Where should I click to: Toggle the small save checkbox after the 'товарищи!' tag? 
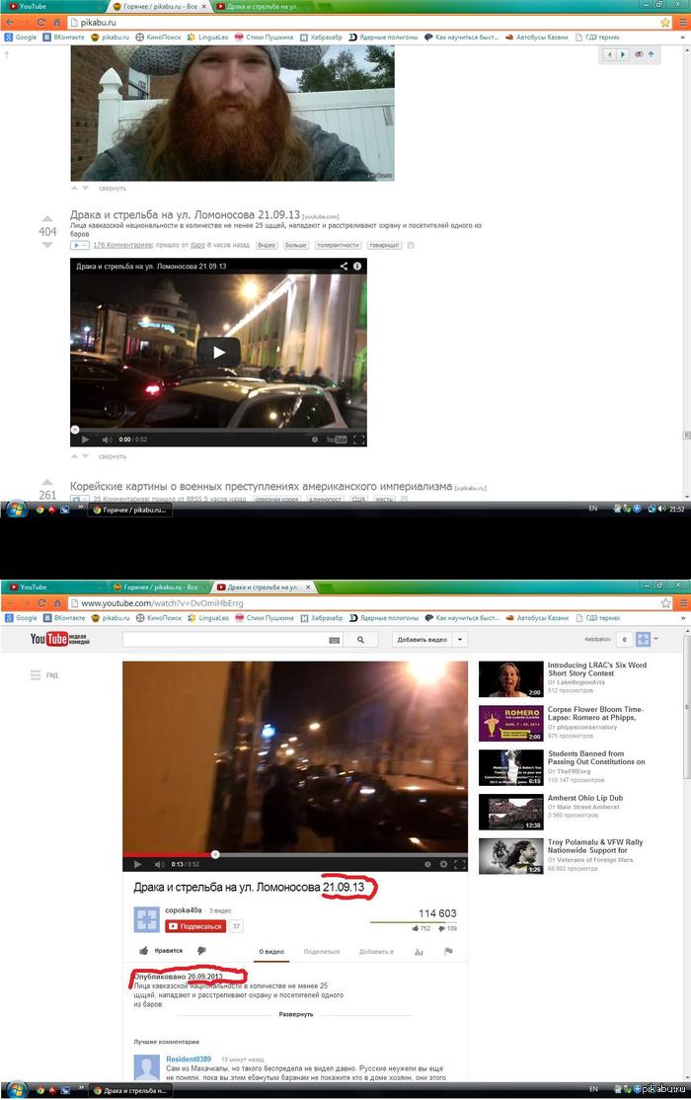click(x=411, y=245)
